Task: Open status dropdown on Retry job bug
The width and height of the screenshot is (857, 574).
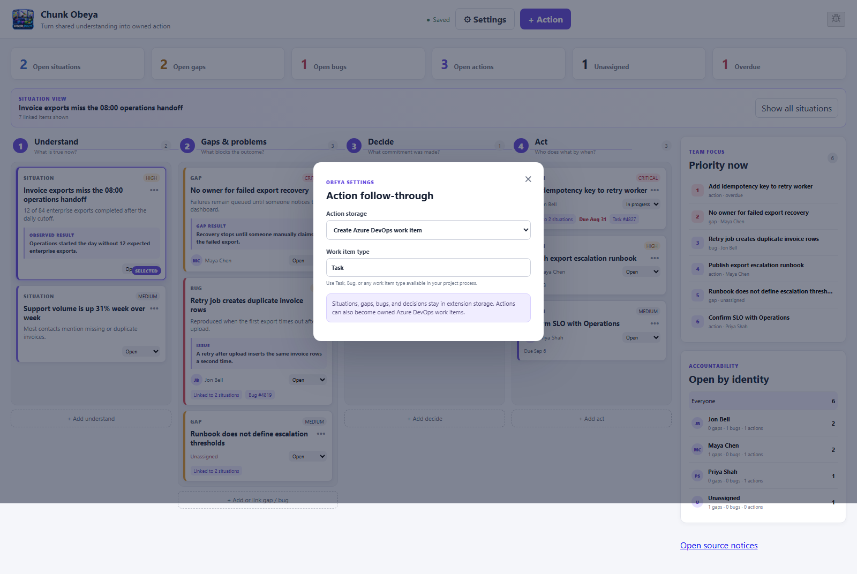Action: click(x=309, y=380)
